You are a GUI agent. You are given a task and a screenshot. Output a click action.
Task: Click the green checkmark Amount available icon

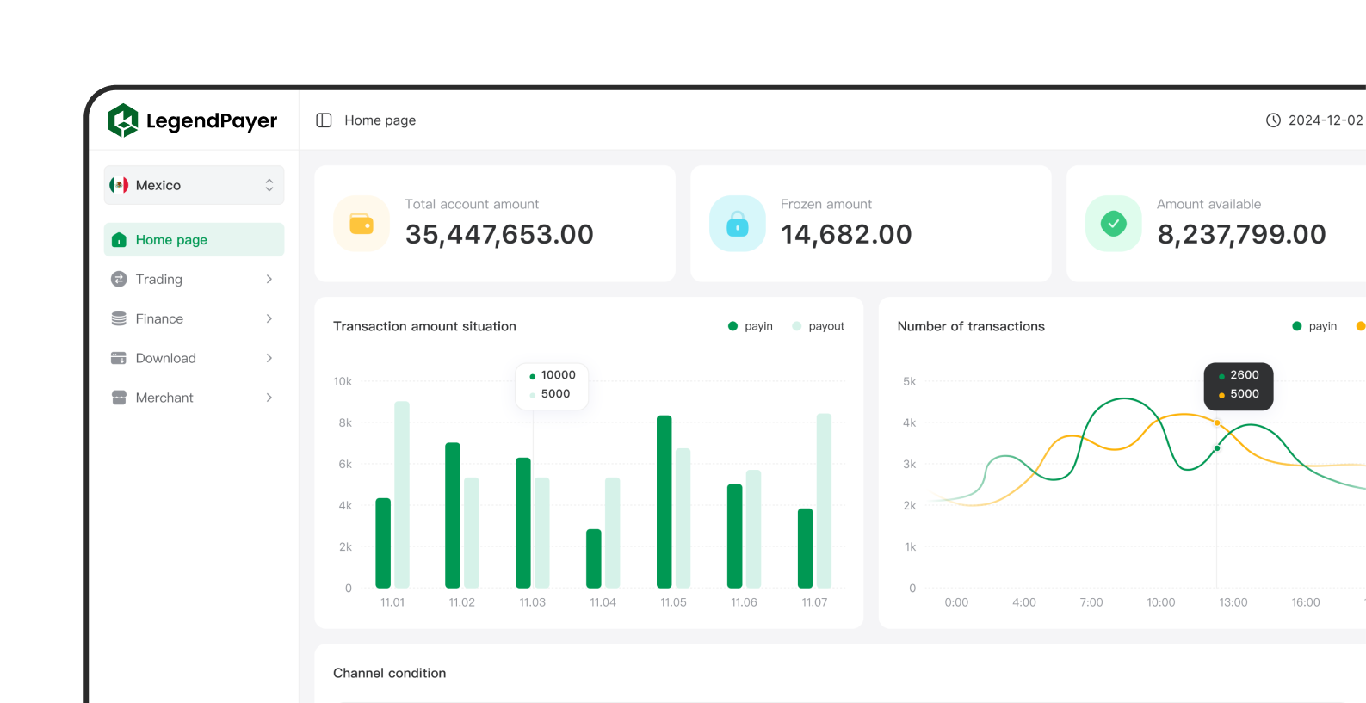(1113, 224)
